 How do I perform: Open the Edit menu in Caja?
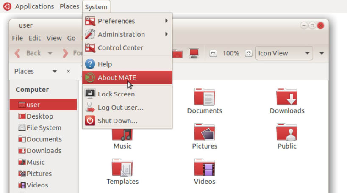[x=34, y=38]
